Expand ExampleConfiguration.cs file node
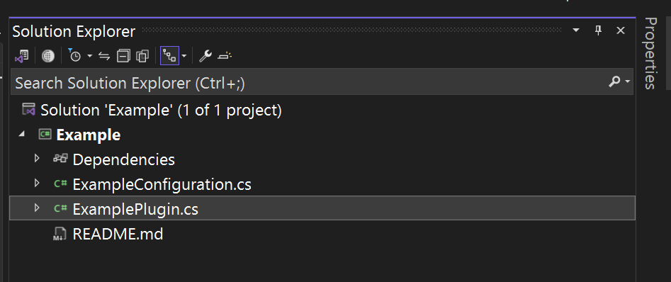This screenshot has height=282, width=671. (x=37, y=184)
